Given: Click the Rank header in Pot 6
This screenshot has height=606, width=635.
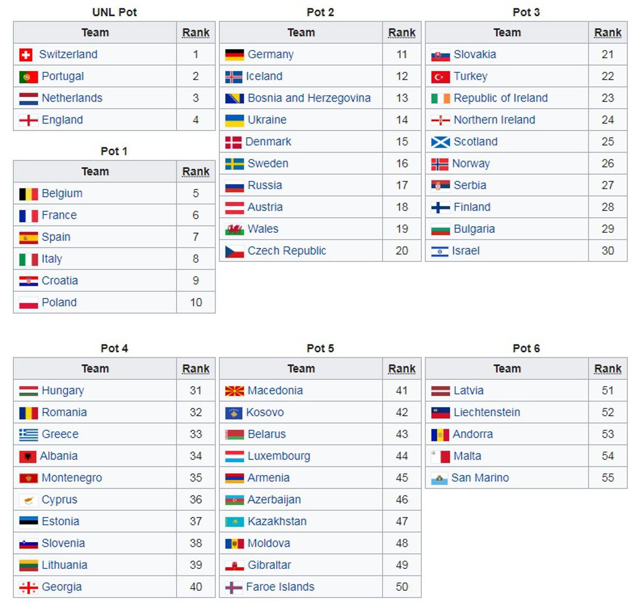Looking at the screenshot, I should click(x=608, y=369).
